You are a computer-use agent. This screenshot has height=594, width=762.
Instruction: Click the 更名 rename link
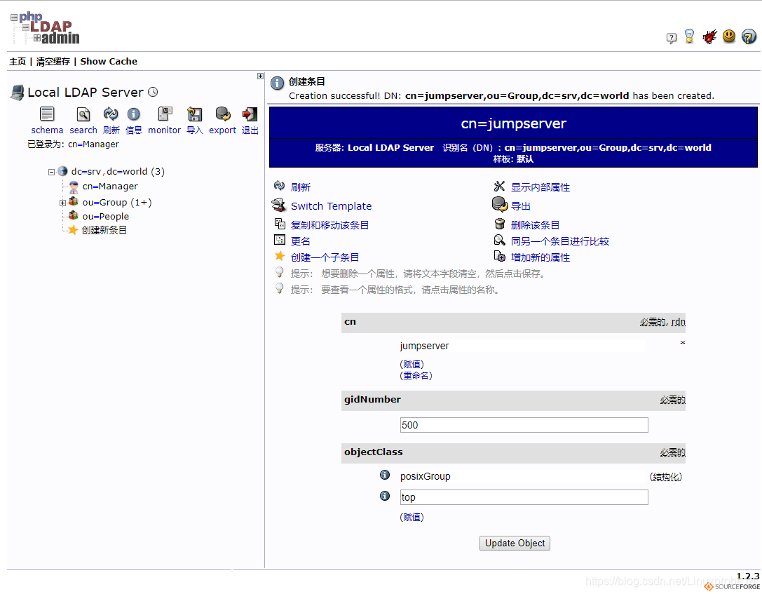point(300,241)
